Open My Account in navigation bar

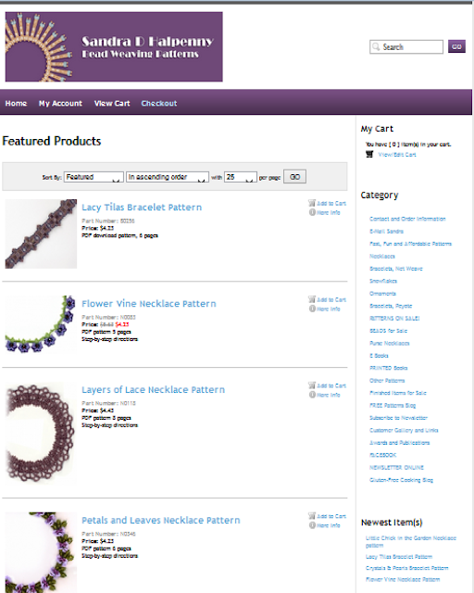click(x=60, y=103)
